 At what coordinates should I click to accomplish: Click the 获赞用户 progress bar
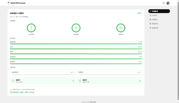tap(76, 64)
